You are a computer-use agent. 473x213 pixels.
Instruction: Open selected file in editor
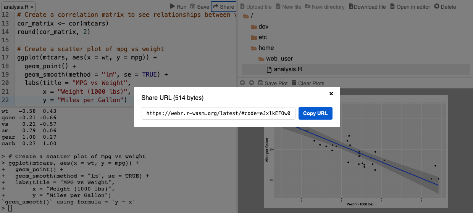(x=410, y=7)
